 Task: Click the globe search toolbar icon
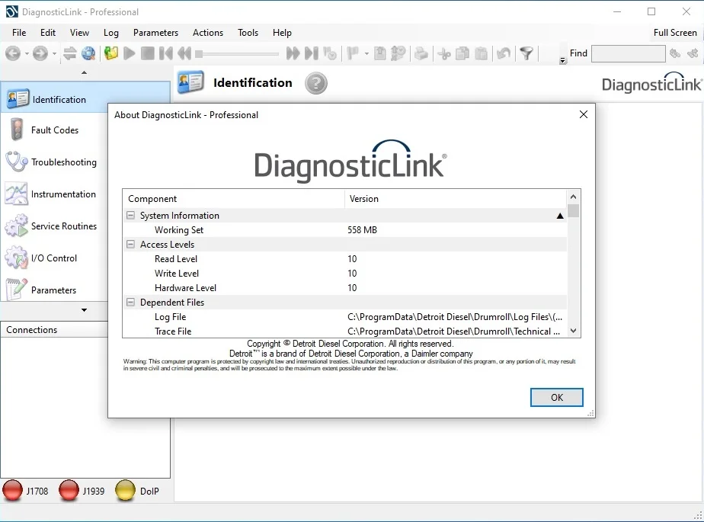pyautogui.click(x=88, y=53)
